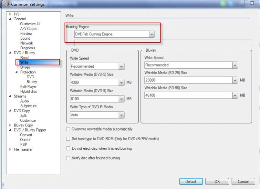This screenshot has height=189, width=260.
Task: Open the BD-25 size dropdown arrow
Action: (235, 80)
